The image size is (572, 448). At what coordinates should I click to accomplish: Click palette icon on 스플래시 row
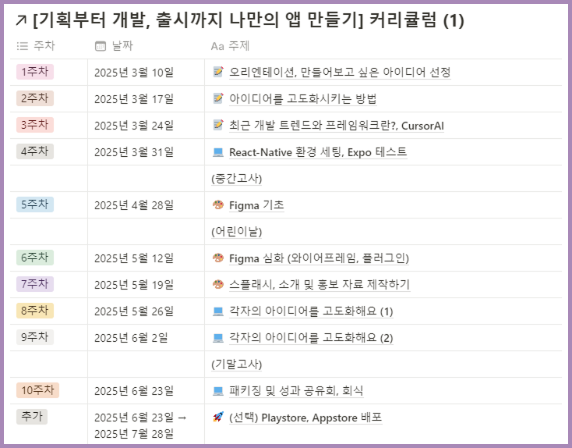coord(218,284)
